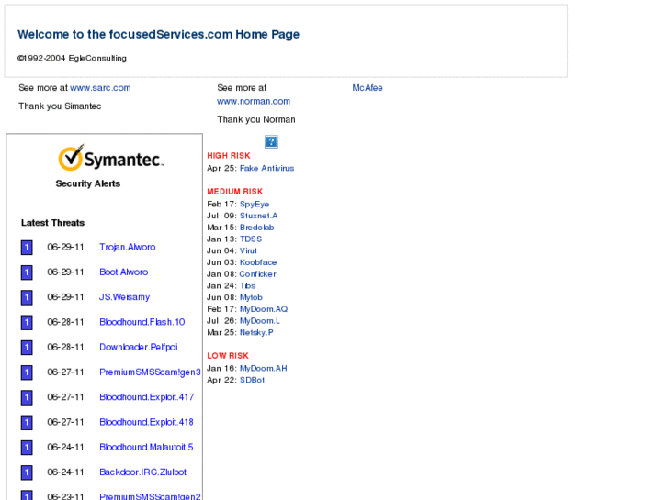Click severity icon beside Bloodhound.Malautoit.5
This screenshot has height=500, width=668.
click(x=27, y=448)
